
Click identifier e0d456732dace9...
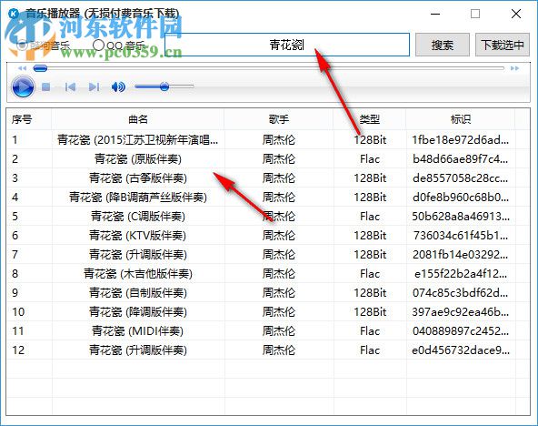point(461,350)
